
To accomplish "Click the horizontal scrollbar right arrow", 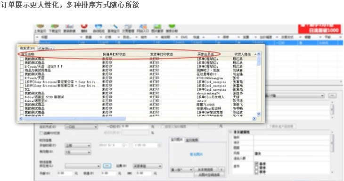I will click(254, 118).
